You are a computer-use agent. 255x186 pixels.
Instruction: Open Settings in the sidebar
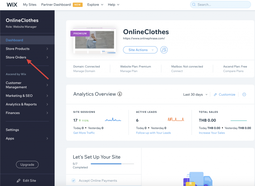pos(12,130)
